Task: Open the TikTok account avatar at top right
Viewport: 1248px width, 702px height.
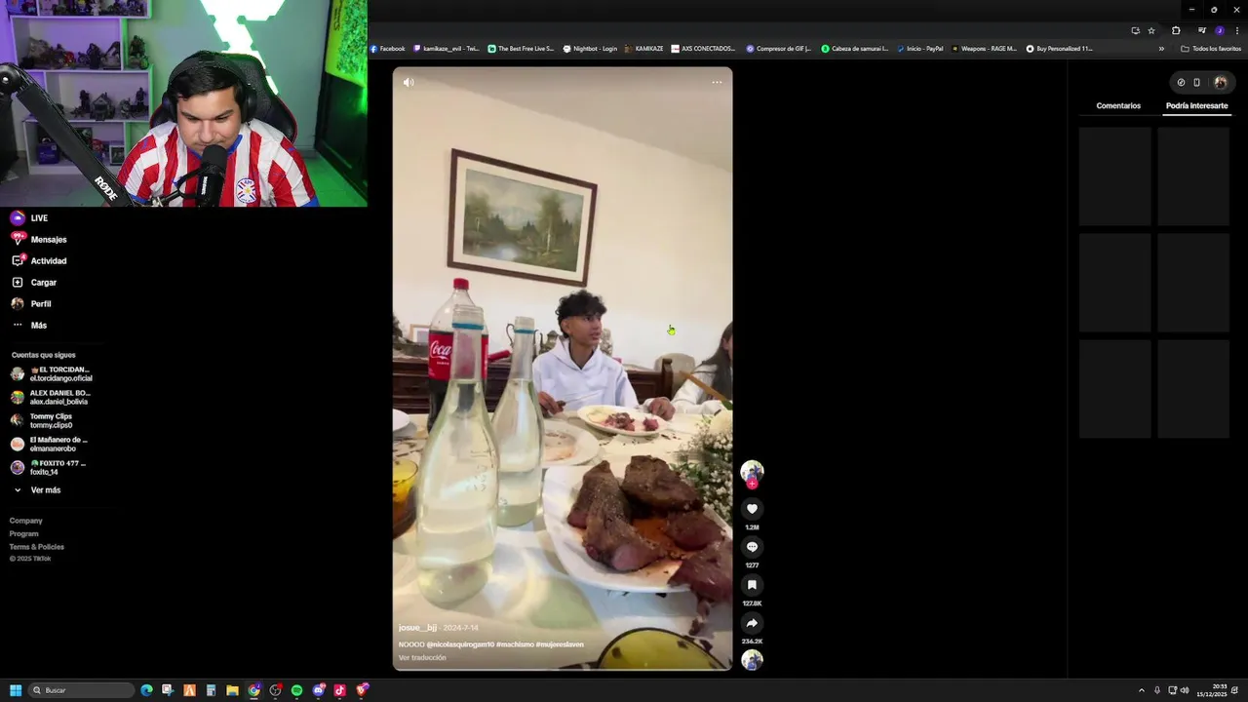Action: tap(1220, 82)
